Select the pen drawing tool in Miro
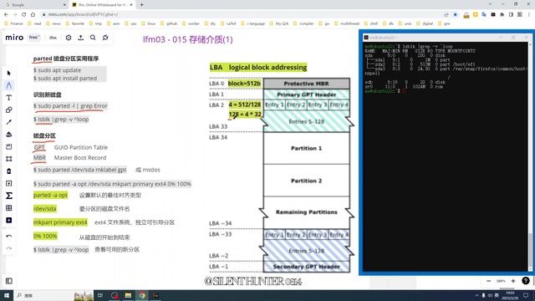 click(9, 85)
